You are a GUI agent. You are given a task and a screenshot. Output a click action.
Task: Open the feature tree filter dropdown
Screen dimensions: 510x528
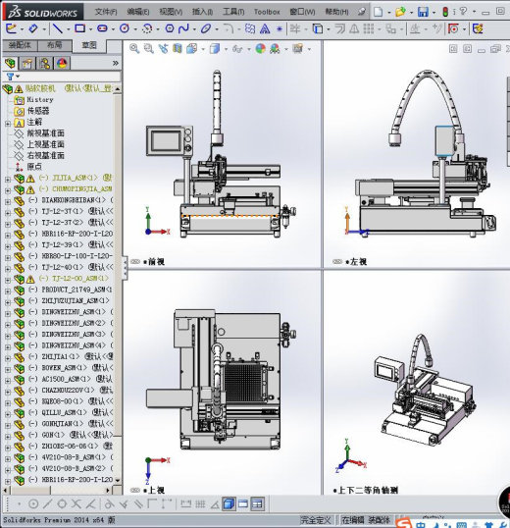(x=13, y=77)
